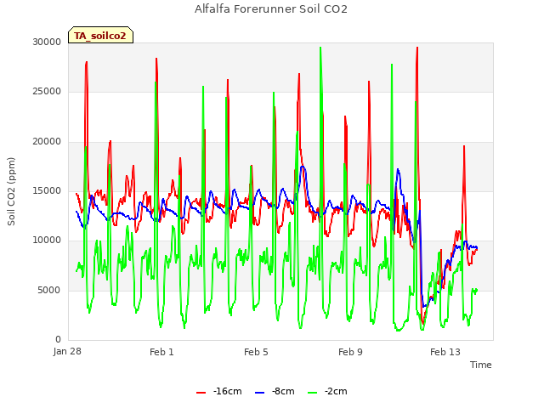
Task: Click the 0 y-axis tick label
Action: click(x=59, y=339)
